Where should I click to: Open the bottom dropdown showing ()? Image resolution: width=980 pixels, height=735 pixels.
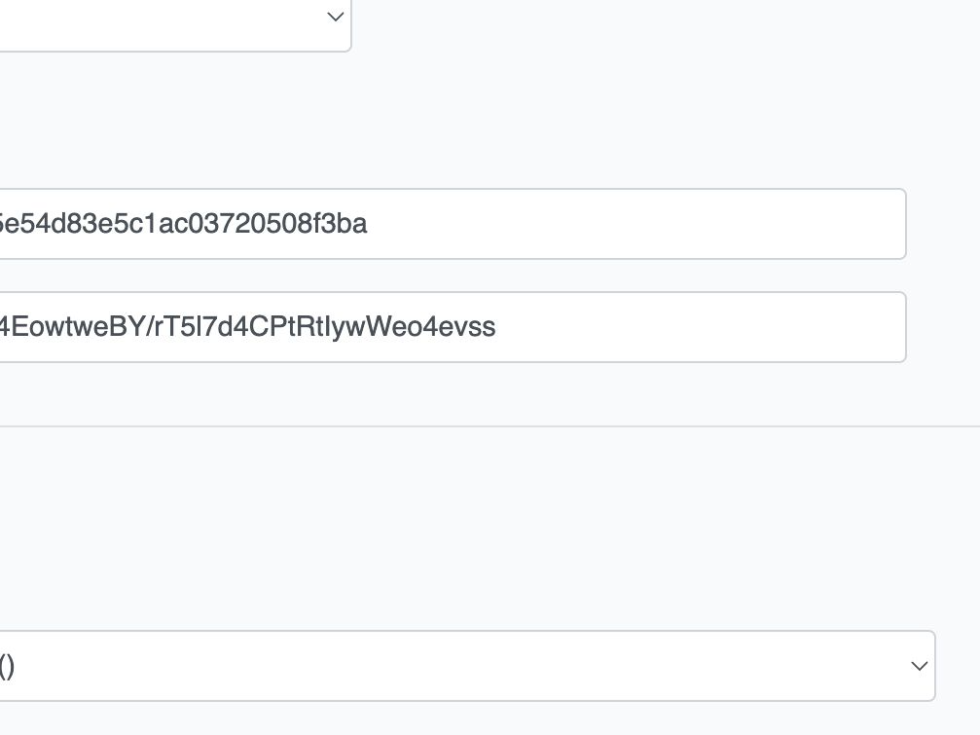coord(467,666)
